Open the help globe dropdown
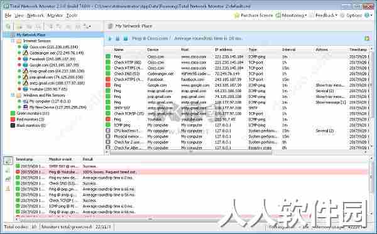 point(368,15)
